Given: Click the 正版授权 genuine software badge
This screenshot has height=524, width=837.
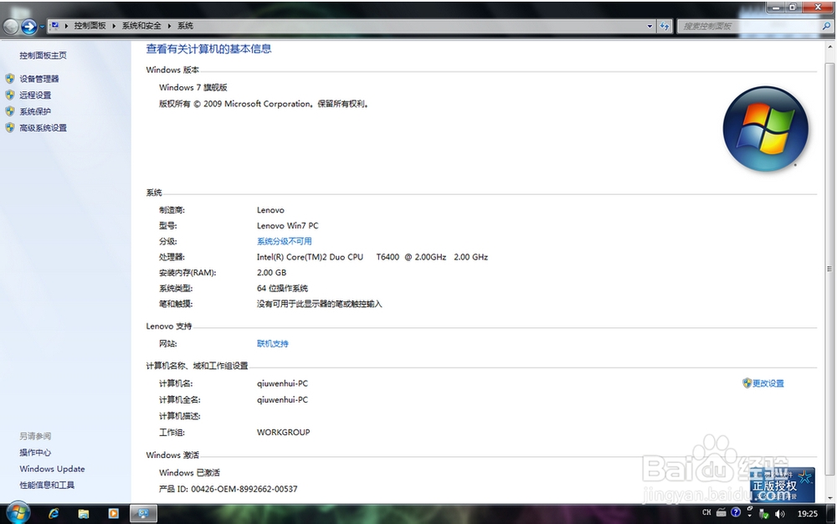Looking at the screenshot, I should (782, 485).
